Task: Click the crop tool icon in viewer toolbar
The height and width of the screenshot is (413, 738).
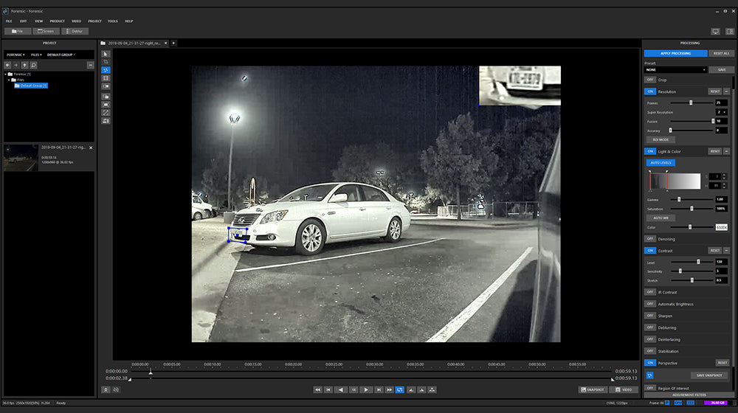Action: coord(106,62)
